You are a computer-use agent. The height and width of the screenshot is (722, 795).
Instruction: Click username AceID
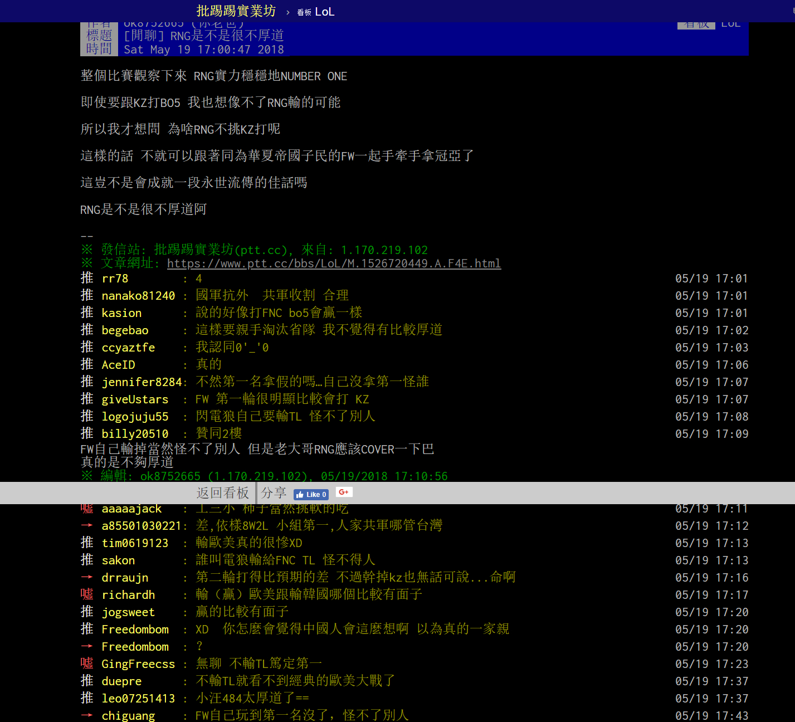(118, 365)
